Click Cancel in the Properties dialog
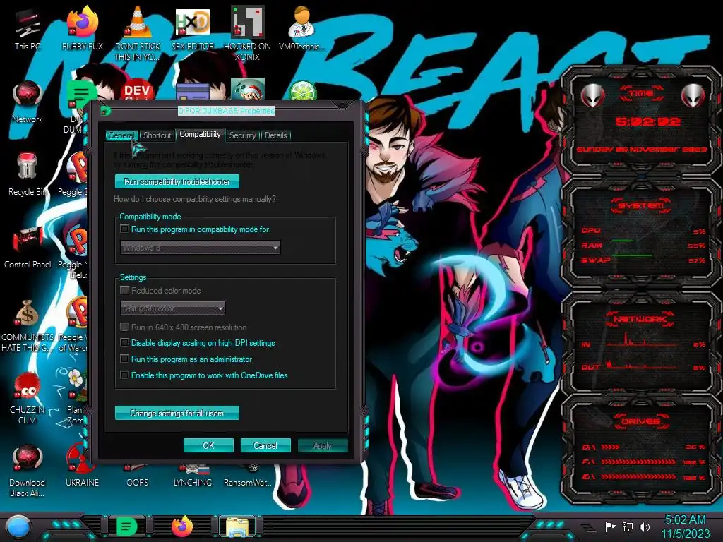The height and width of the screenshot is (542, 723). point(265,445)
